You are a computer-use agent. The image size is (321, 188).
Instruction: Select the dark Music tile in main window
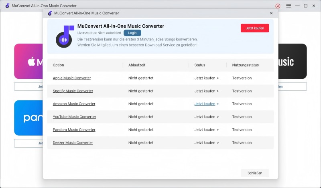point(293,61)
